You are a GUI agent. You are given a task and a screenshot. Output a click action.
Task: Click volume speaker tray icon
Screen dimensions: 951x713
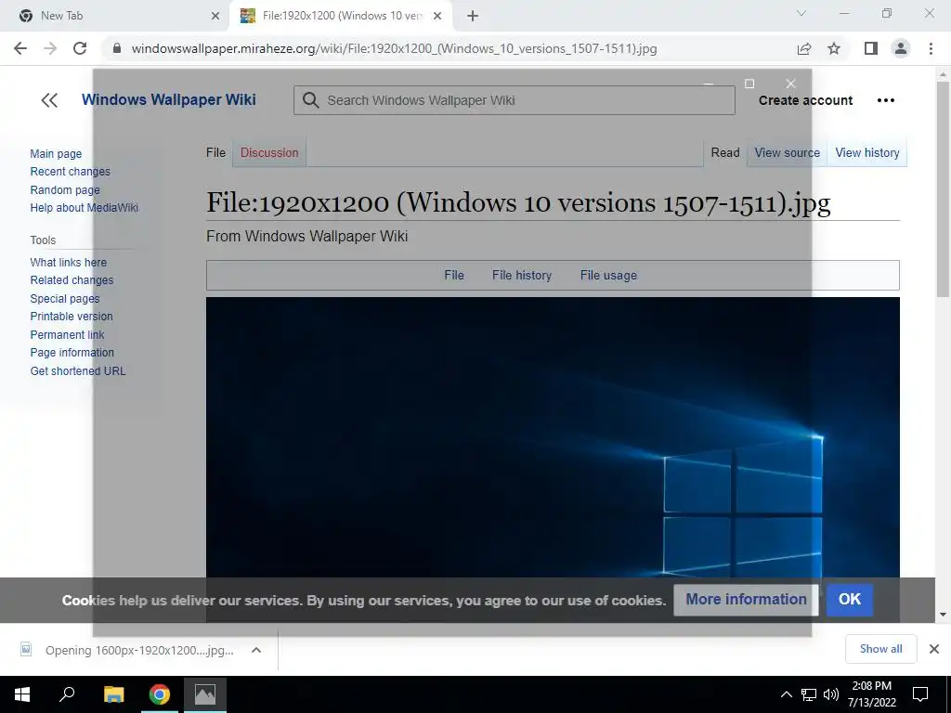[x=831, y=694]
